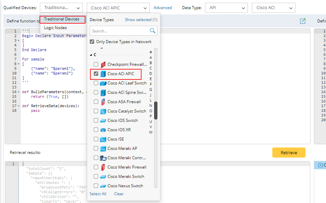Click the Checkpoint Firewall device icon

103,65
